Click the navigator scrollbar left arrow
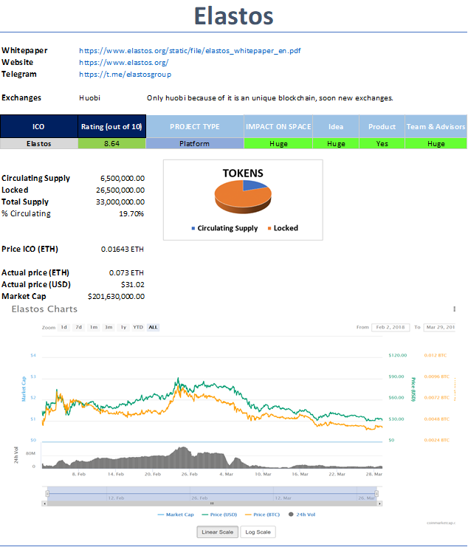This screenshot has width=468, height=547. point(44,503)
